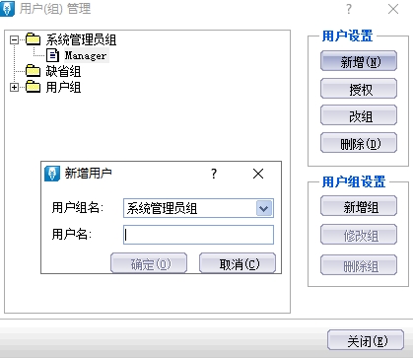Click the 用户组 folder icon in tree
The image size is (413, 358).
(x=33, y=87)
